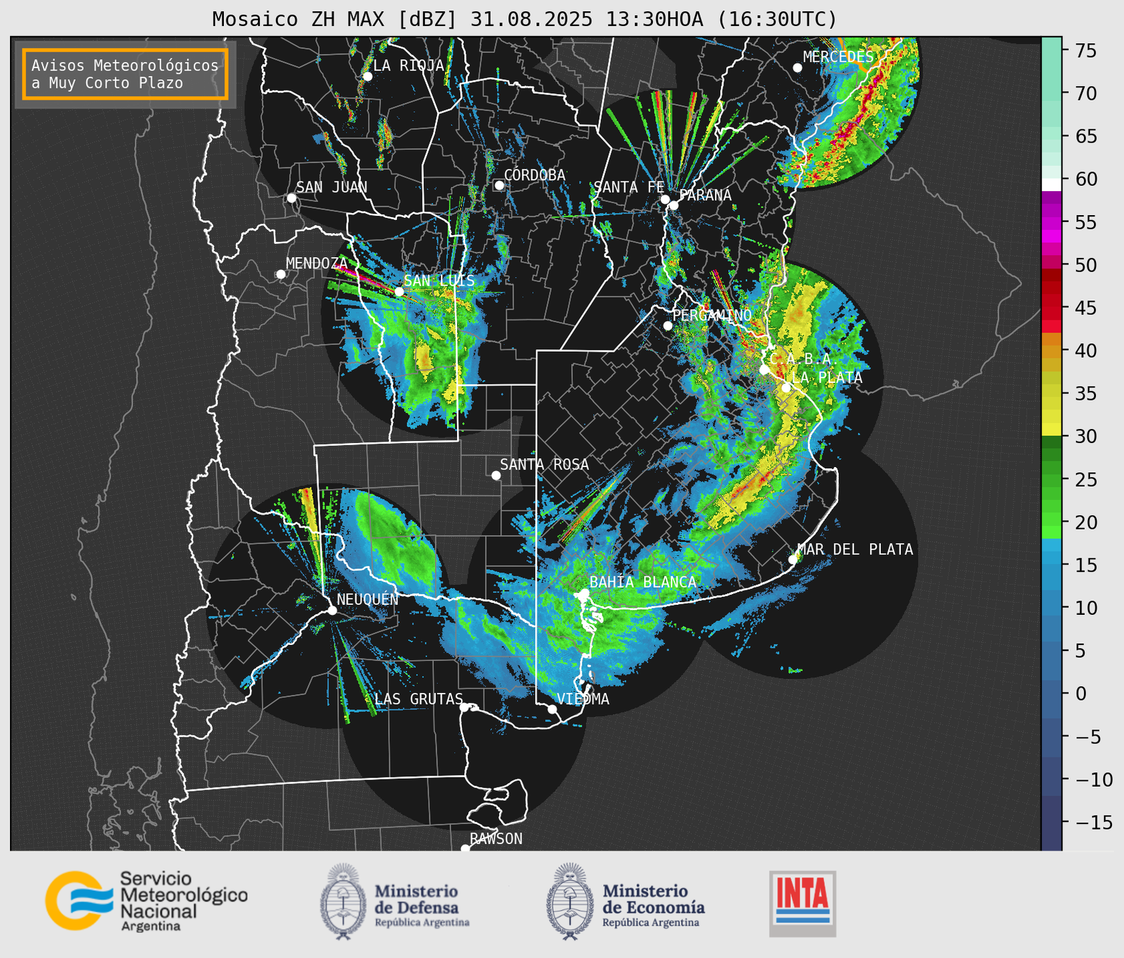Select the San Luis city marker dot
This screenshot has width=1124, height=958.
tap(399, 292)
